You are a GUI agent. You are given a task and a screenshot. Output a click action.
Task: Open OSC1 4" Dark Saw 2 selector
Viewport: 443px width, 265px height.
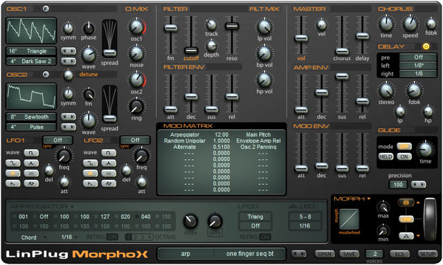(31, 62)
